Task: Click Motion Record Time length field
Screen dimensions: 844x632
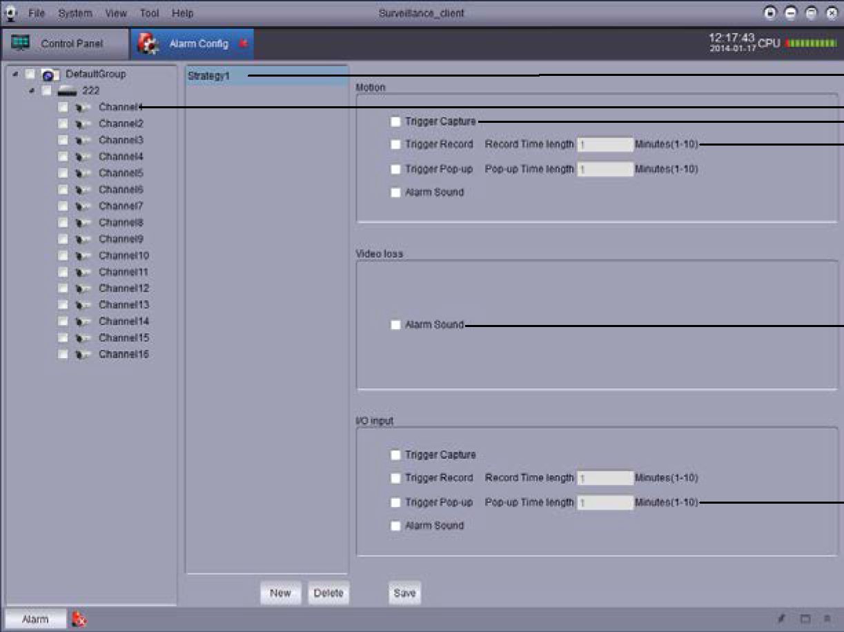Action: coord(605,145)
